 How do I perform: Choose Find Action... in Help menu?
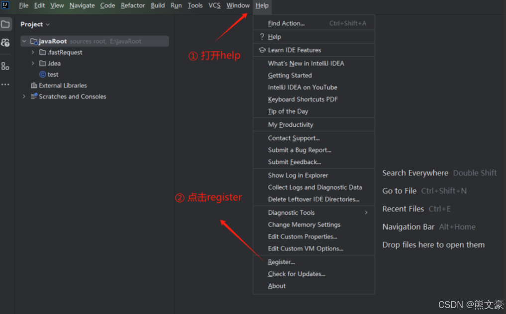(x=314, y=23)
